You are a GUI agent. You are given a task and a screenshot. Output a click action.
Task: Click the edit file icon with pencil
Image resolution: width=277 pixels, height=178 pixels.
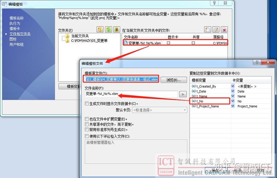[216, 29]
